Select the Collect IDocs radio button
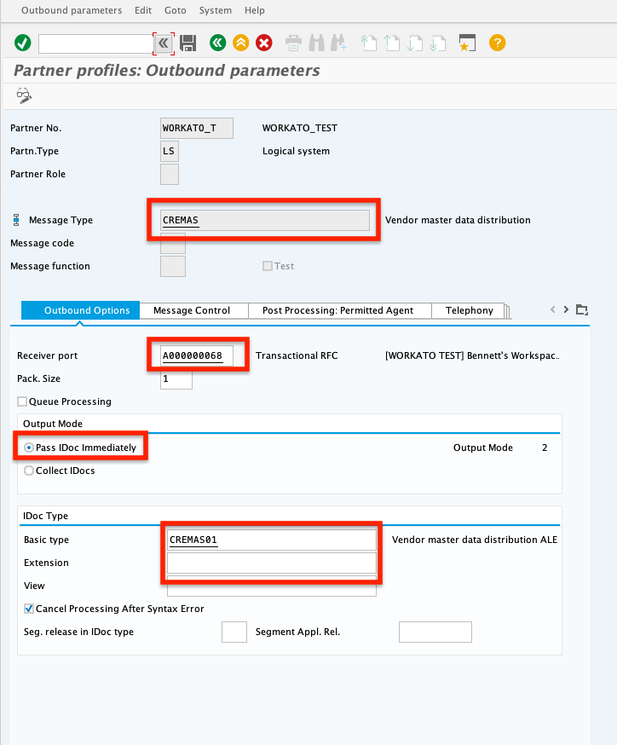Viewport: 617px width, 745px height. point(30,471)
